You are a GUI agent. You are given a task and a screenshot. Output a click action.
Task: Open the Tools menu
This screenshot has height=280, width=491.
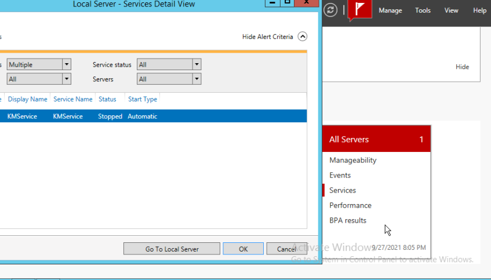tap(423, 10)
